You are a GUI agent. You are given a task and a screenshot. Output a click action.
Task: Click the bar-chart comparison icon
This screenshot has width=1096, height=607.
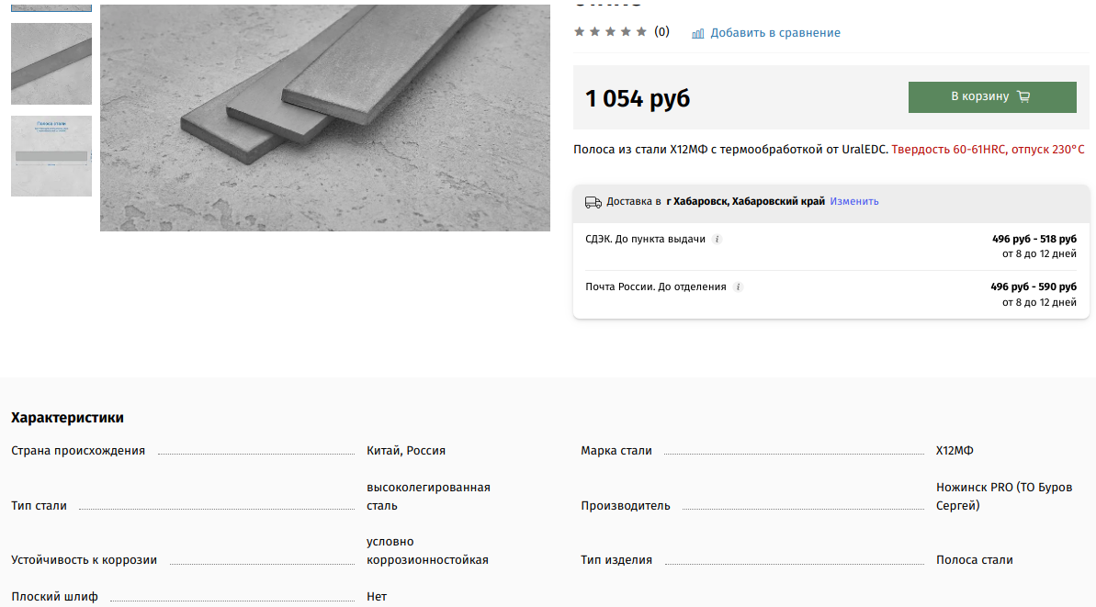click(x=698, y=32)
